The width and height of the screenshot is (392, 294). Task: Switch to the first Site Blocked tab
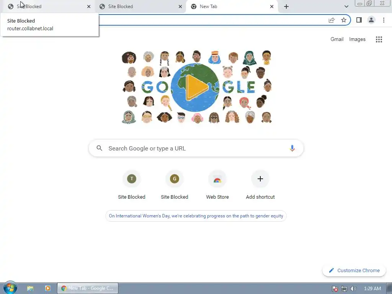[x=48, y=7]
